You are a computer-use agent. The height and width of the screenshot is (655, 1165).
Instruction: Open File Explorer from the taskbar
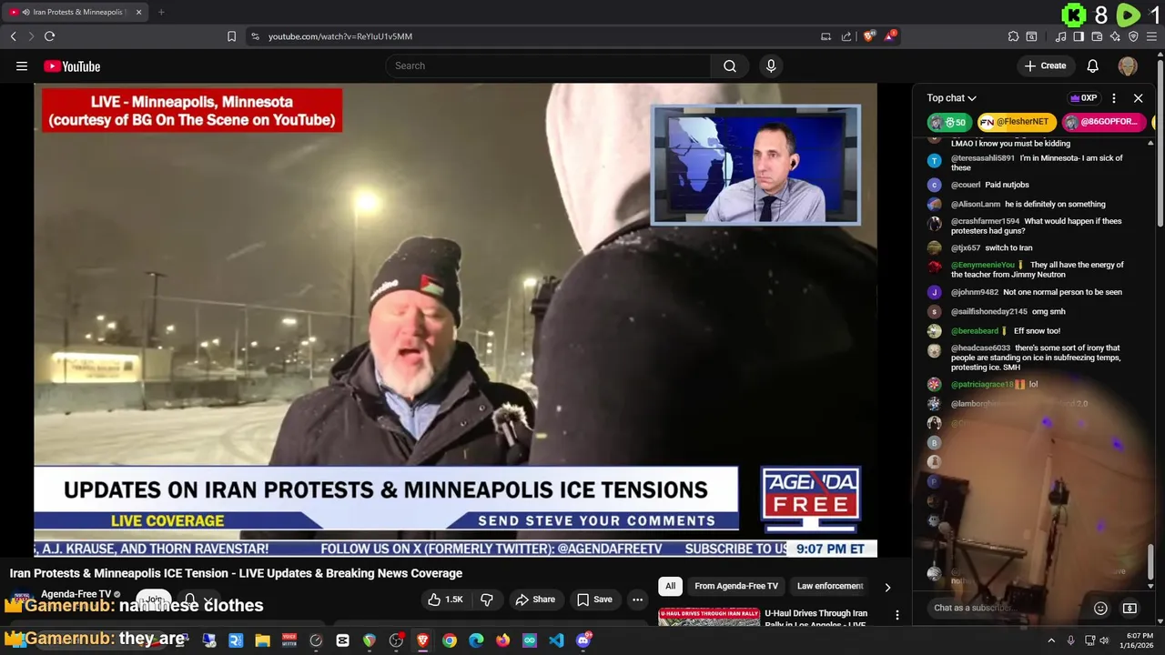tap(262, 640)
